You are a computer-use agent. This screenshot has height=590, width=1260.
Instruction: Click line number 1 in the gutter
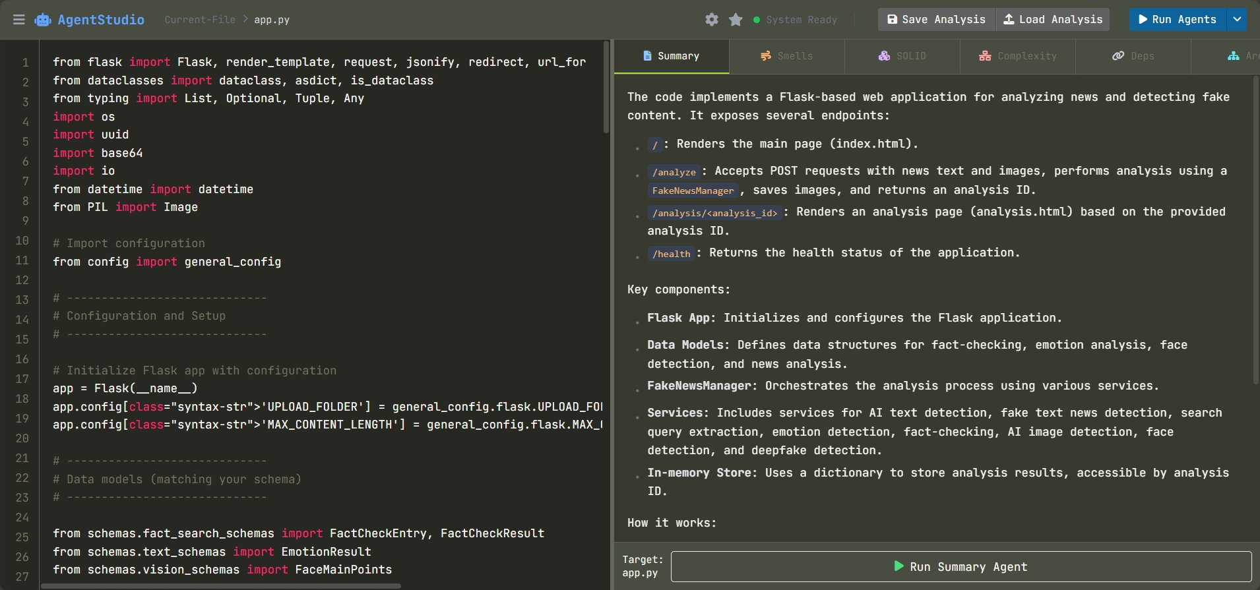pos(25,63)
